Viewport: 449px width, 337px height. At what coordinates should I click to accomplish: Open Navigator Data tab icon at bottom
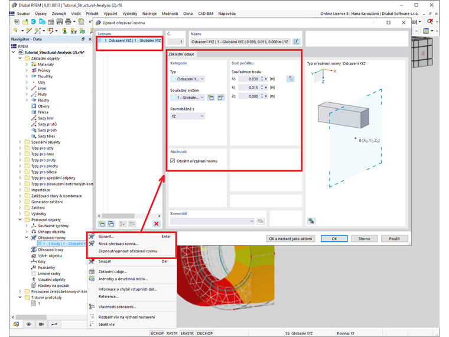click(17, 324)
